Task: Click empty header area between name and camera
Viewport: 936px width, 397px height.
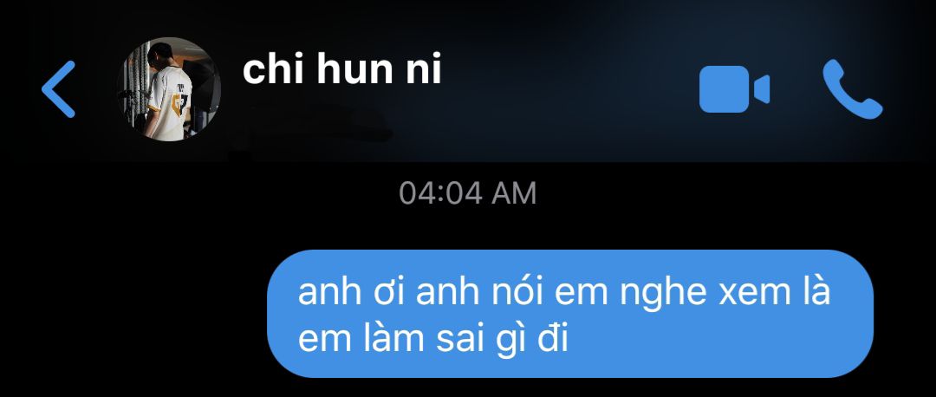Action: pos(567,89)
